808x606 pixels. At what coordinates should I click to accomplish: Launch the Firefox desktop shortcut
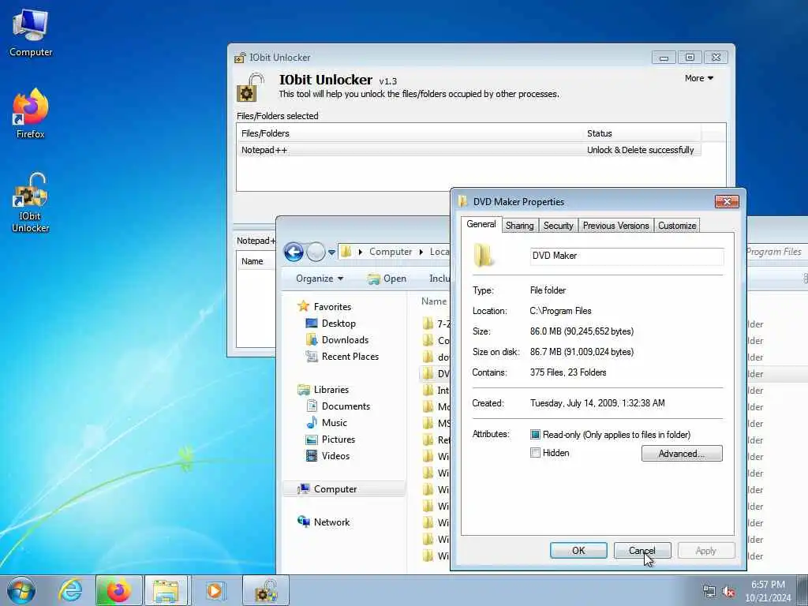click(x=31, y=114)
